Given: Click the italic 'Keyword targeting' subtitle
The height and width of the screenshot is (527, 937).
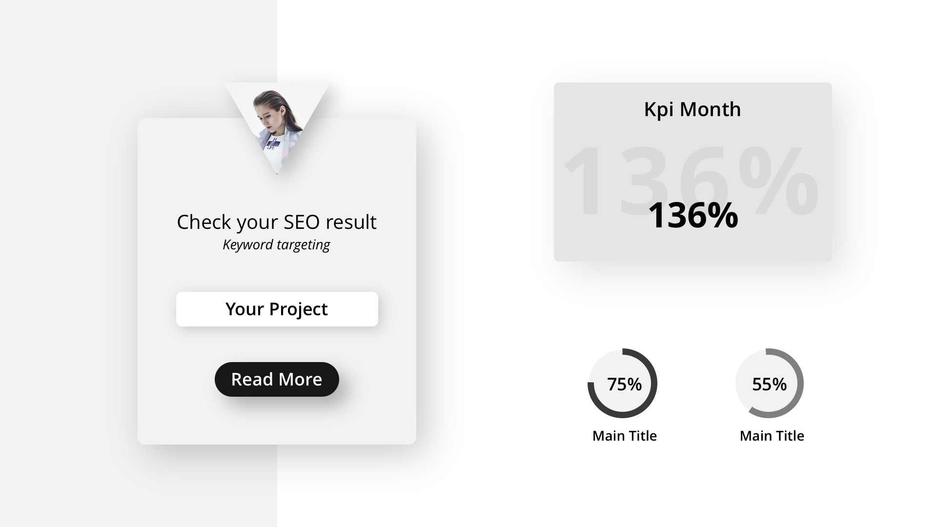Looking at the screenshot, I should (x=276, y=244).
